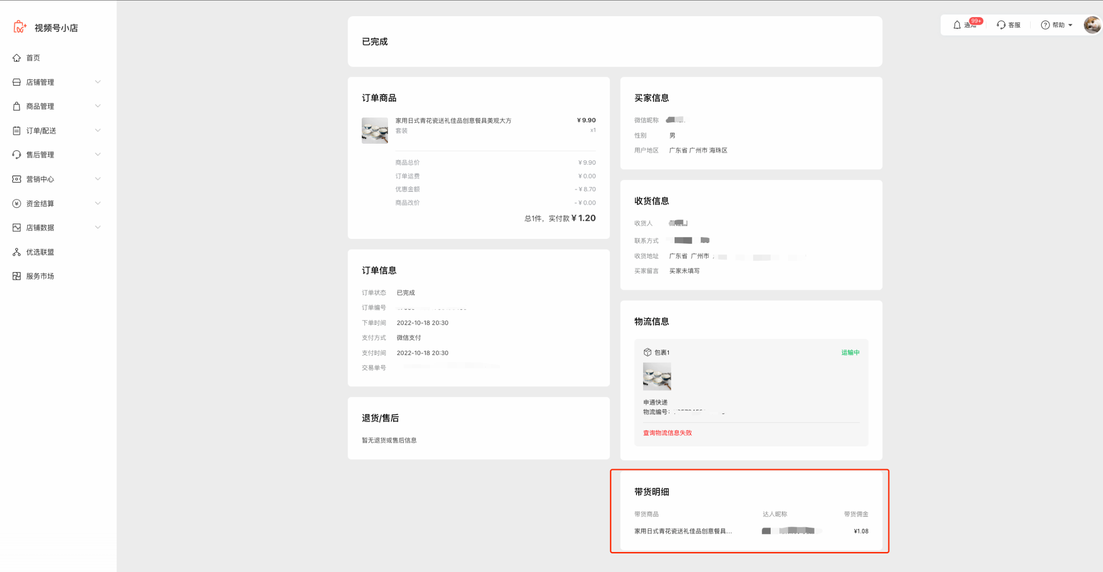The image size is (1103, 572).
Task: Open the notification bell icon
Action: (957, 25)
